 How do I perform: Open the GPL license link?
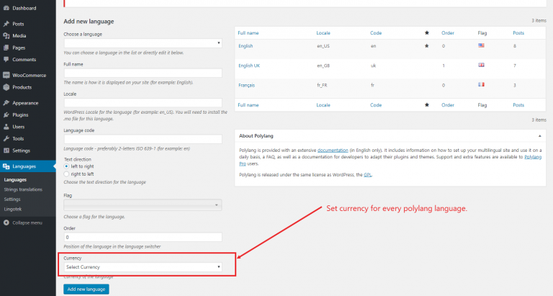point(367,174)
